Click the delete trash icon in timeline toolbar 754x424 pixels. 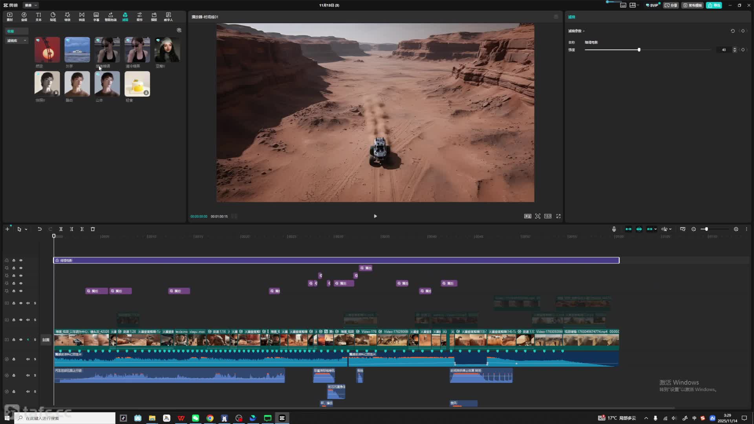93,229
